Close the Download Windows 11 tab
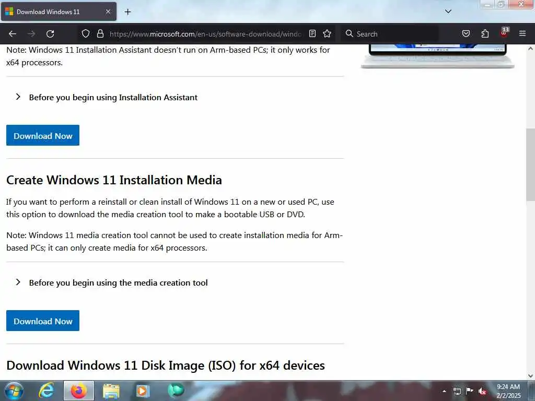 [108, 11]
